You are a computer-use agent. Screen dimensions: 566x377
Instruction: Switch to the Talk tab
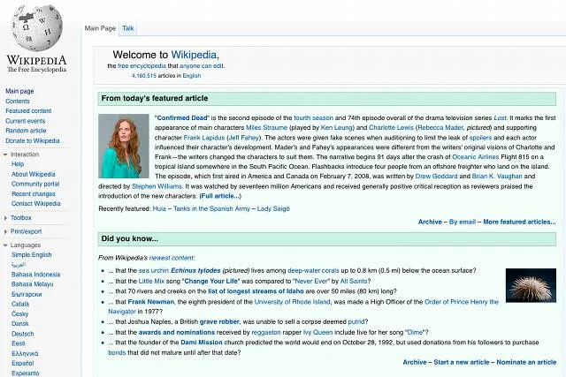pyautogui.click(x=127, y=28)
